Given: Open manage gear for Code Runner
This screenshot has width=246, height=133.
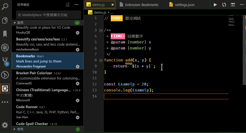Looking at the screenshot, I should tap(78, 117).
